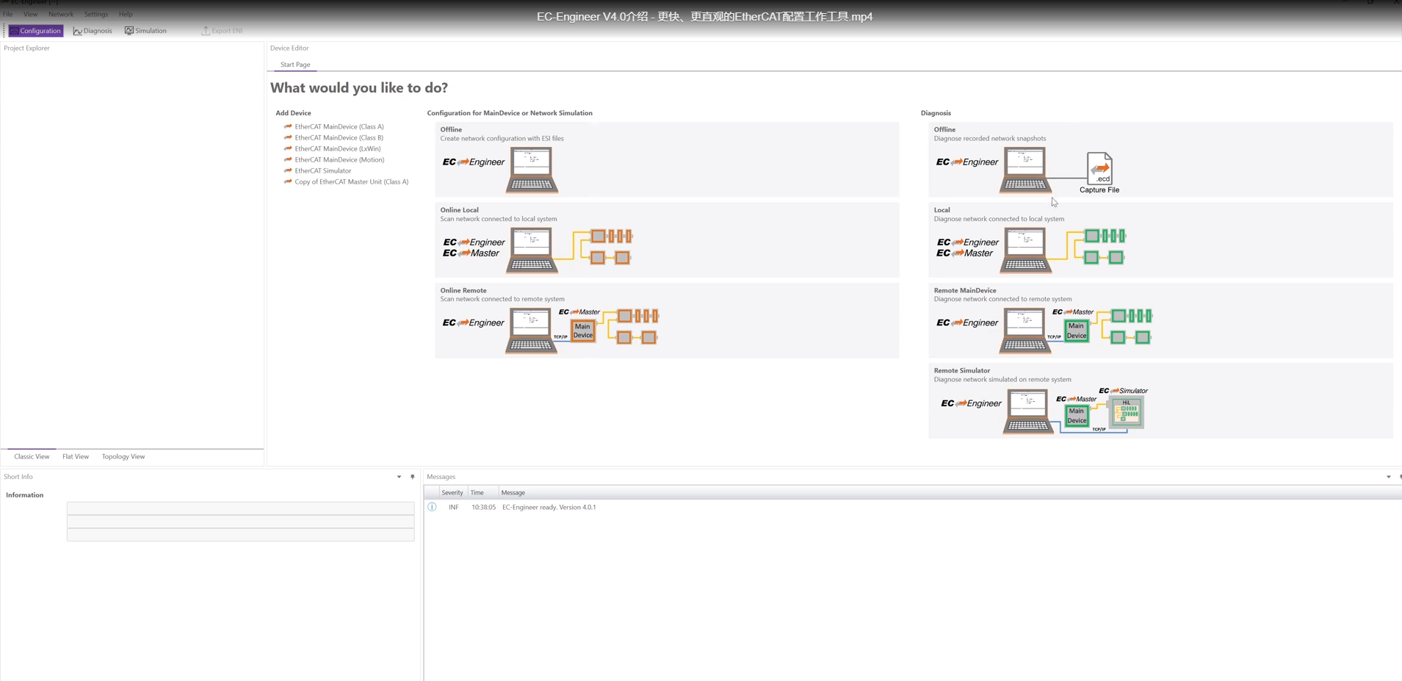1402x681 pixels.
Task: Add EtherCAT MainDevice (LxWin)
Action: coord(338,148)
